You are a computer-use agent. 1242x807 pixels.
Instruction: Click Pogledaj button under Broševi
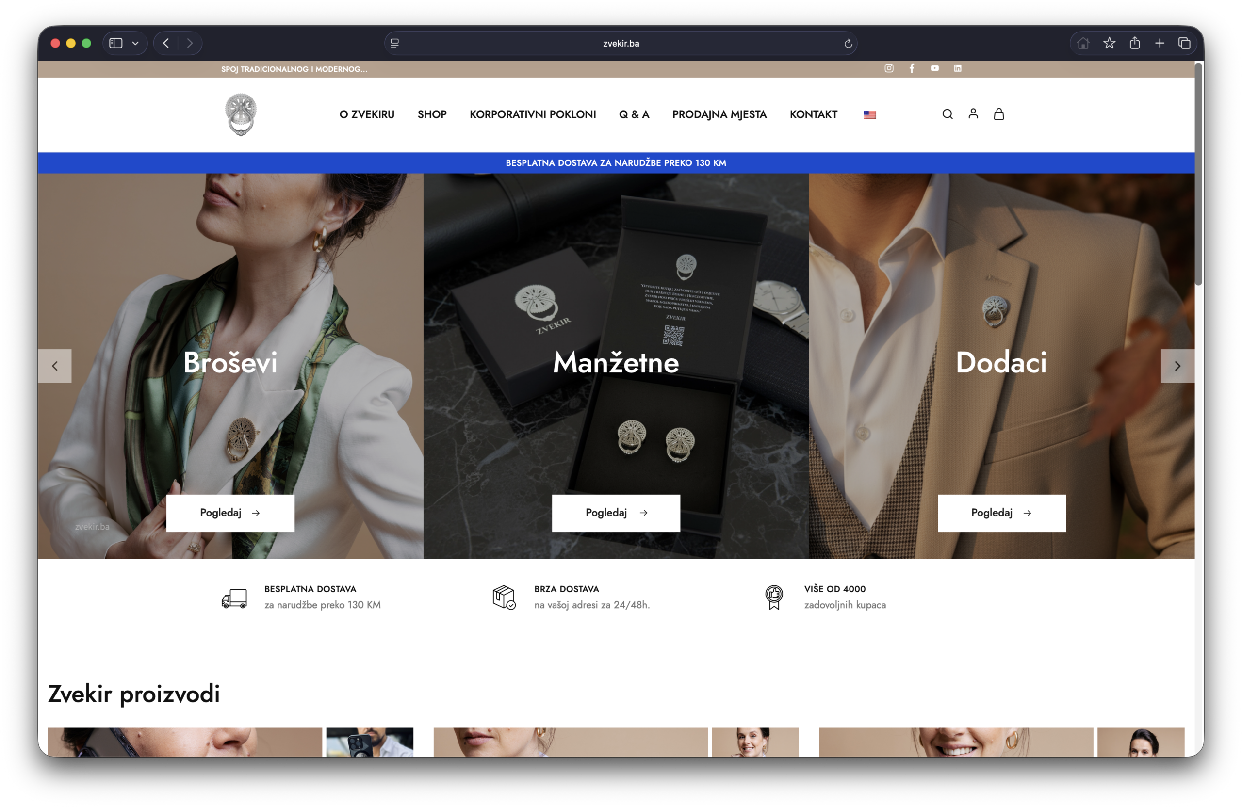pyautogui.click(x=230, y=513)
